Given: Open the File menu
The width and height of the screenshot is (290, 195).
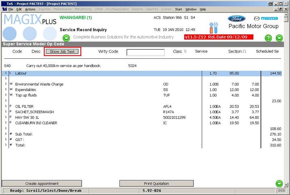Looking at the screenshot, I should 11,9.
